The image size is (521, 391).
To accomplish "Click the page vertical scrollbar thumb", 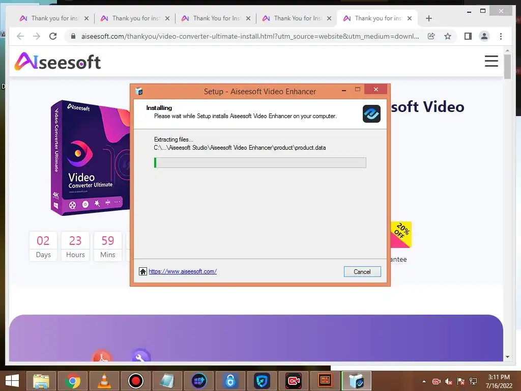I will (507, 67).
